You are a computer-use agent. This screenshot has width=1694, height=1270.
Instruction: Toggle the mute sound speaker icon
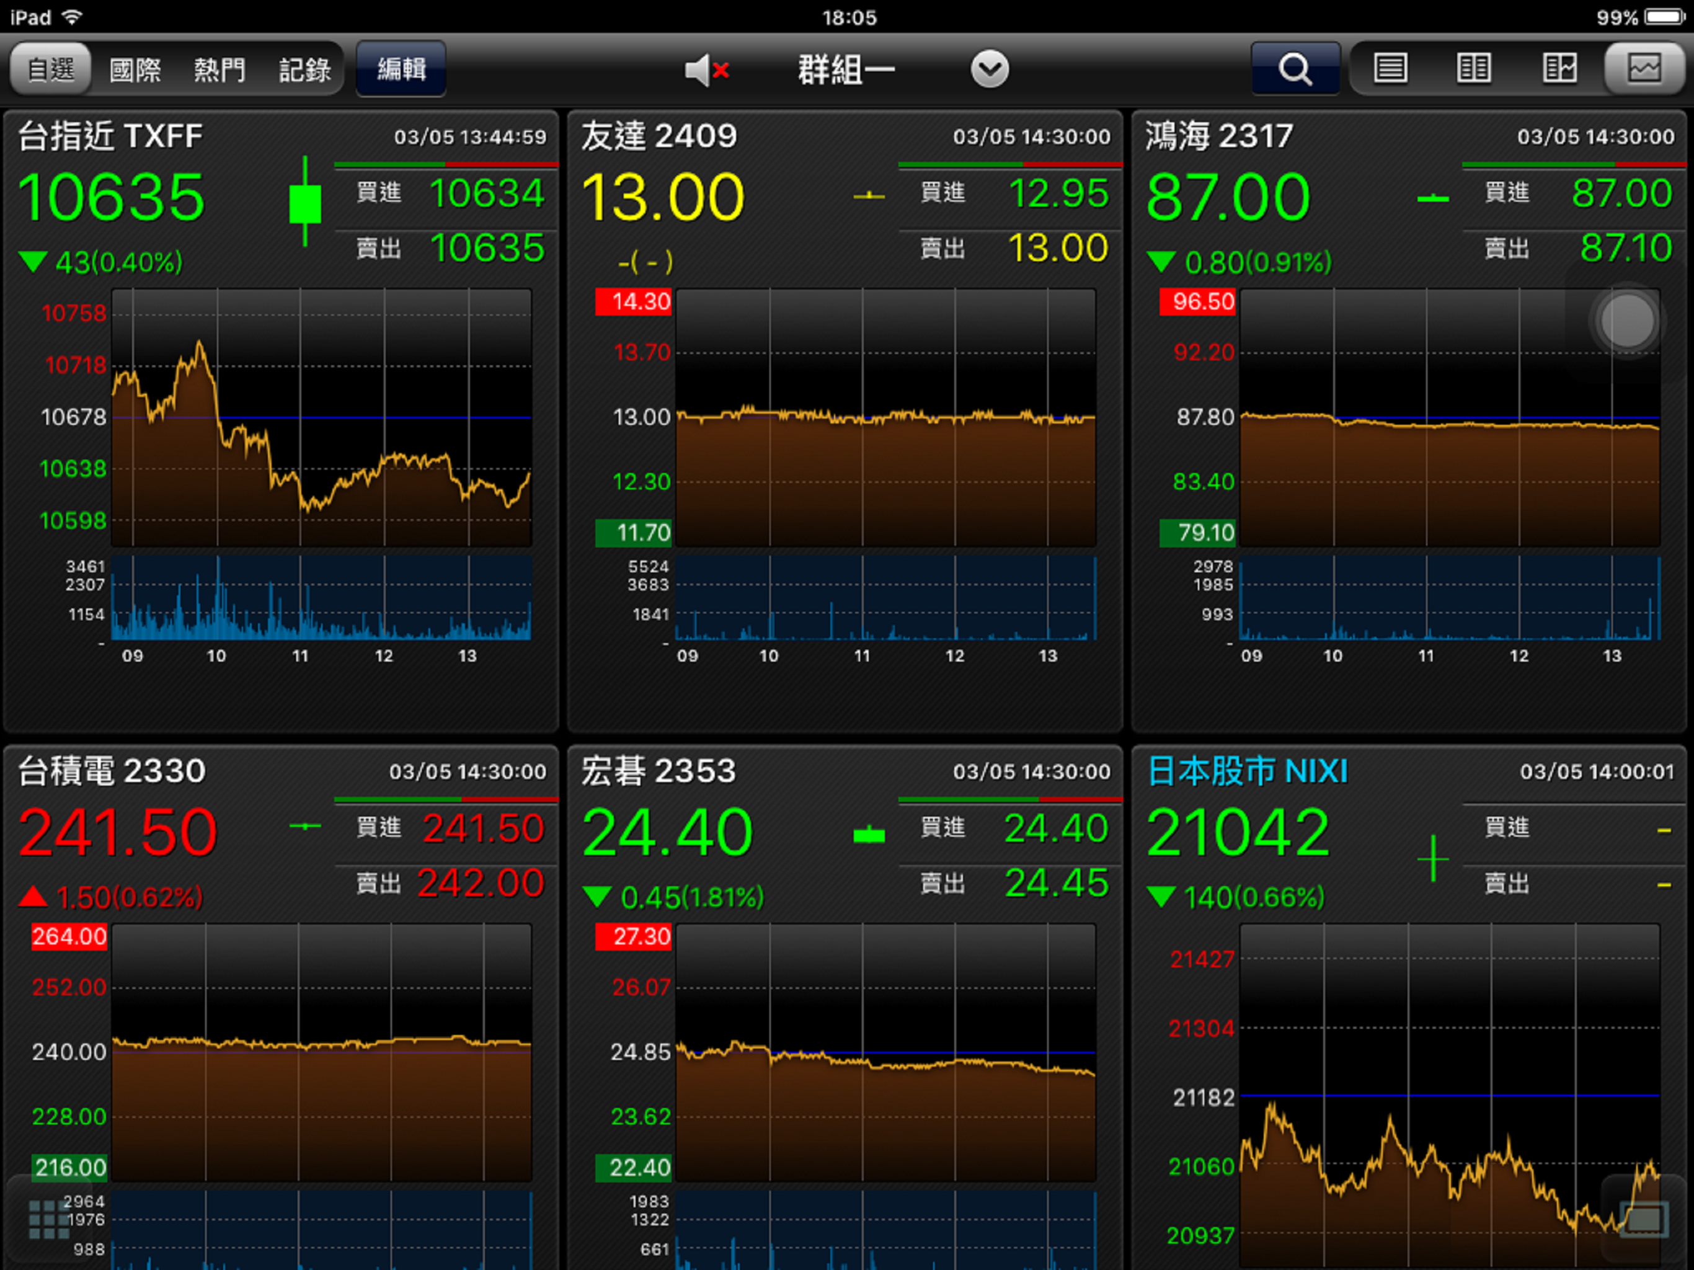pyautogui.click(x=706, y=71)
